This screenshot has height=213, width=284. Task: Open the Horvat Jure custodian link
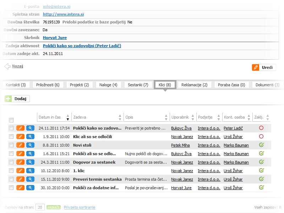55,38
